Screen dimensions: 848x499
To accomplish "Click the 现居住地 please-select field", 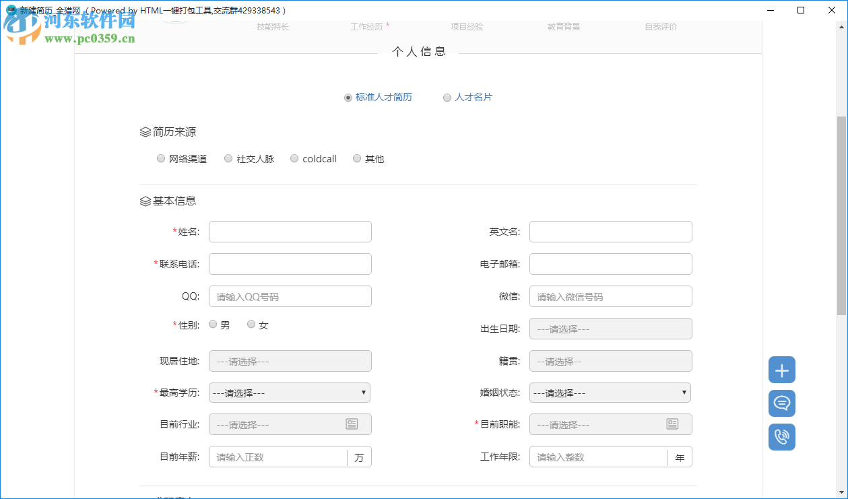I will pos(289,361).
